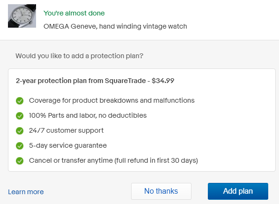Click the full refund in first 30 days text
This screenshot has height=204, width=279.
[x=156, y=160]
